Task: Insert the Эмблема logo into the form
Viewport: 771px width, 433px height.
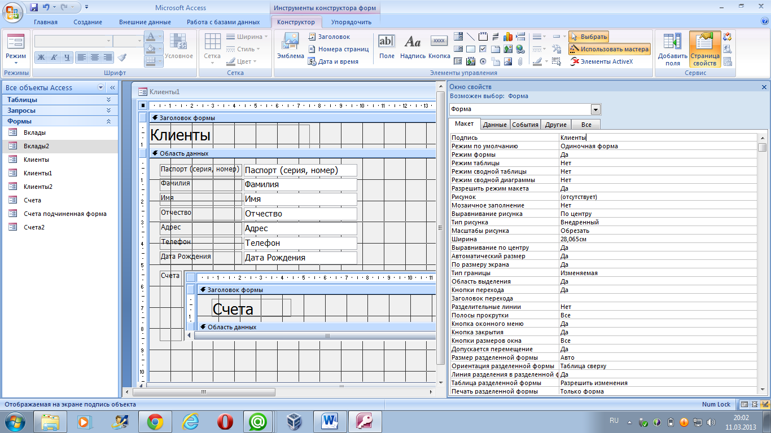Action: point(291,47)
